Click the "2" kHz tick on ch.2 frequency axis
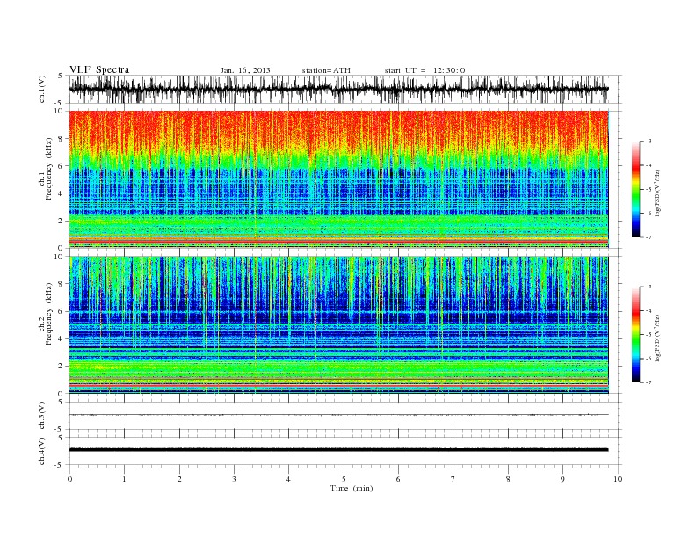The height and width of the screenshot is (538, 696). tap(61, 367)
